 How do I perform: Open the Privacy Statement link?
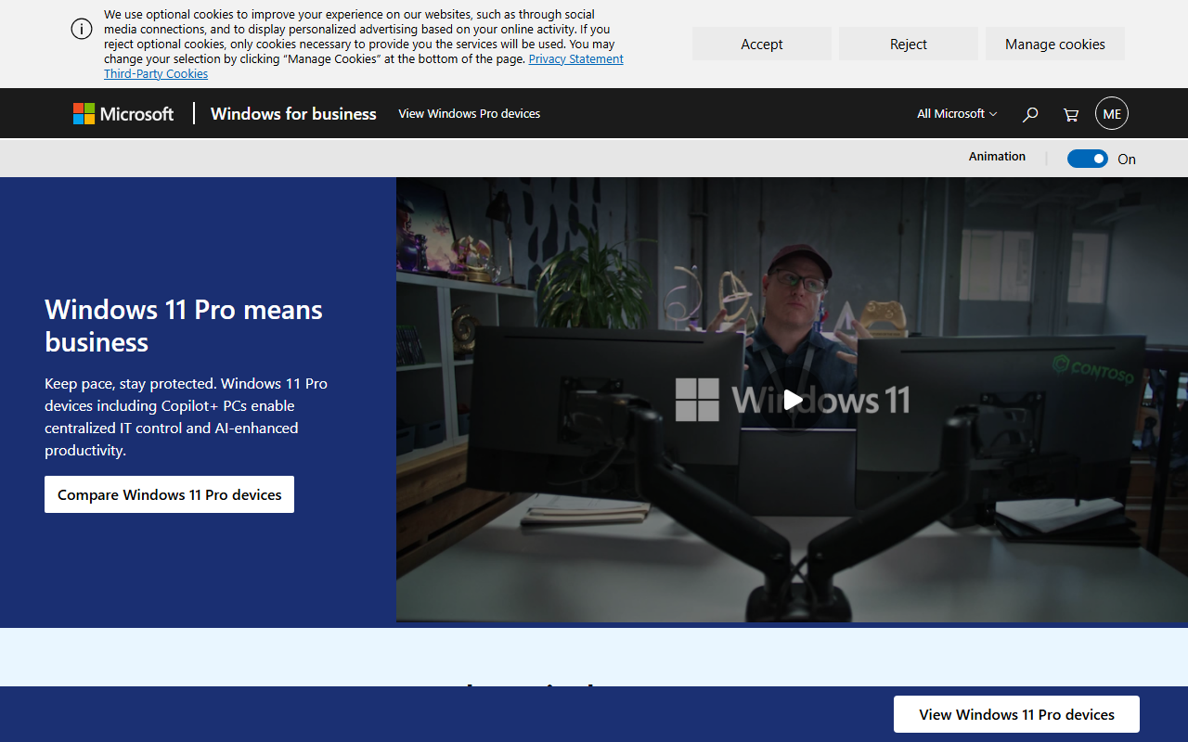click(x=576, y=58)
